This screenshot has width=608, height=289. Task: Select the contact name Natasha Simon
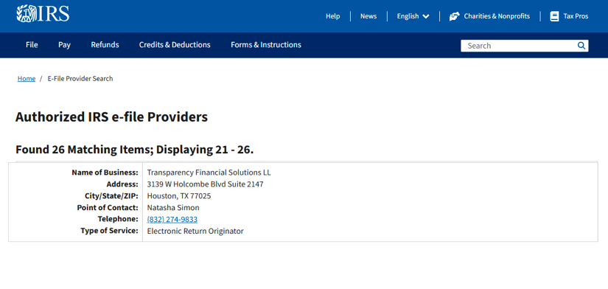[x=173, y=208]
